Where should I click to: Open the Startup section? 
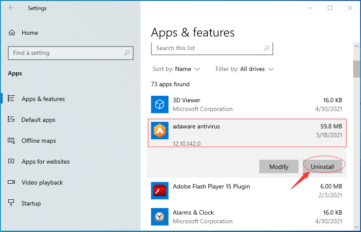31,203
